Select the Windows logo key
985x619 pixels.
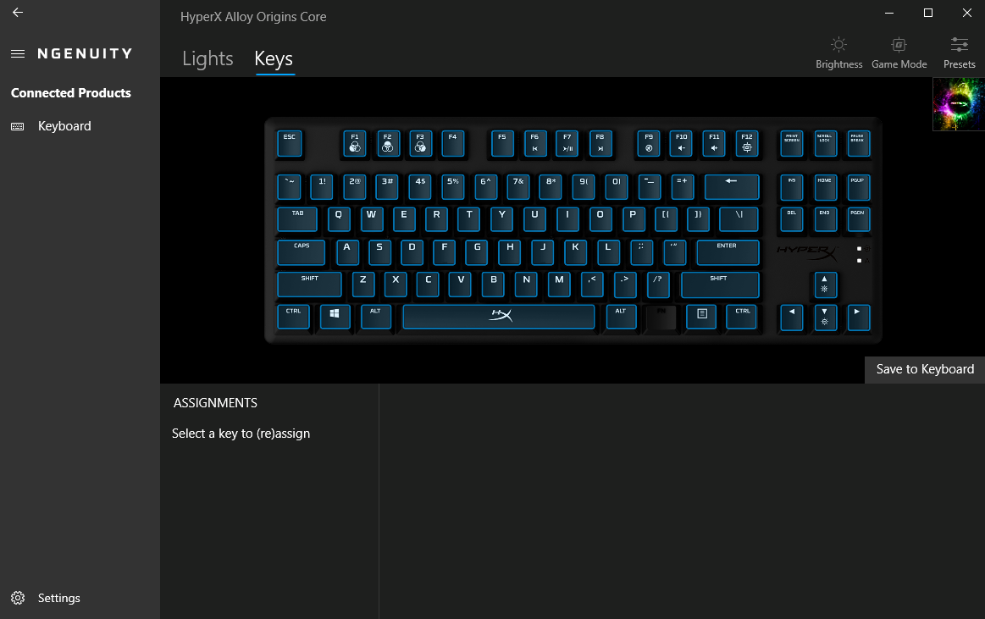pyautogui.click(x=335, y=317)
